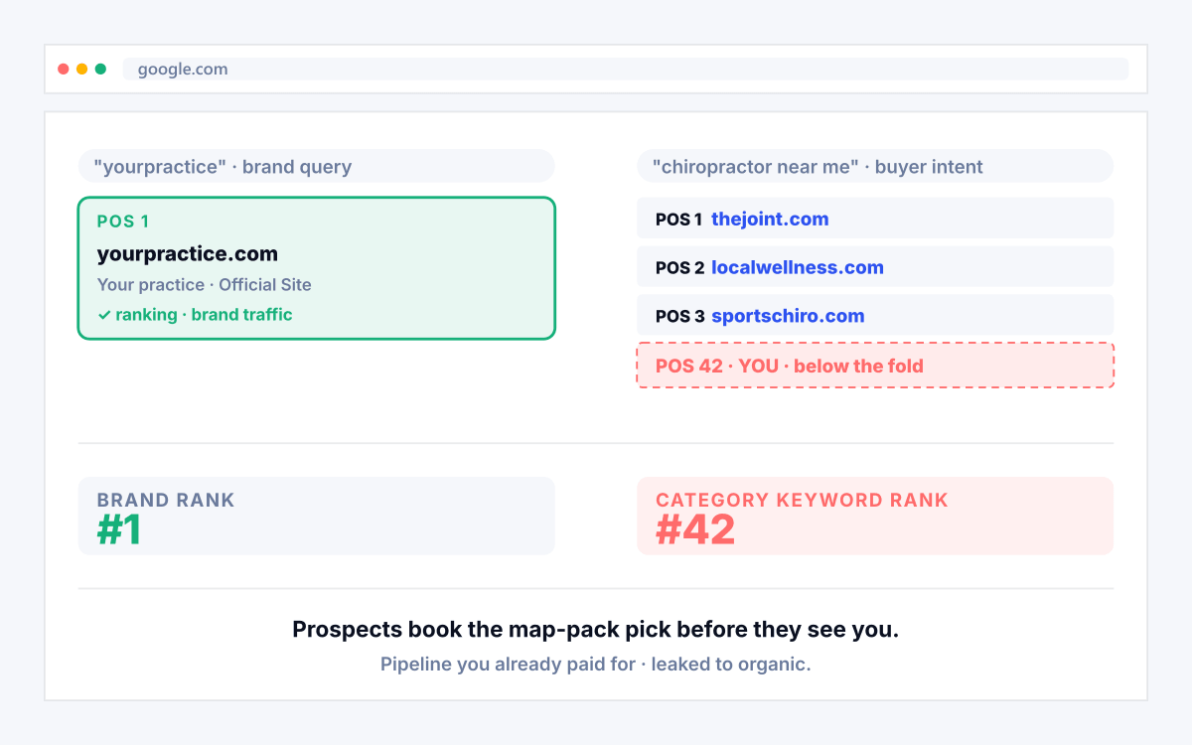Click the red window dot

click(x=64, y=70)
